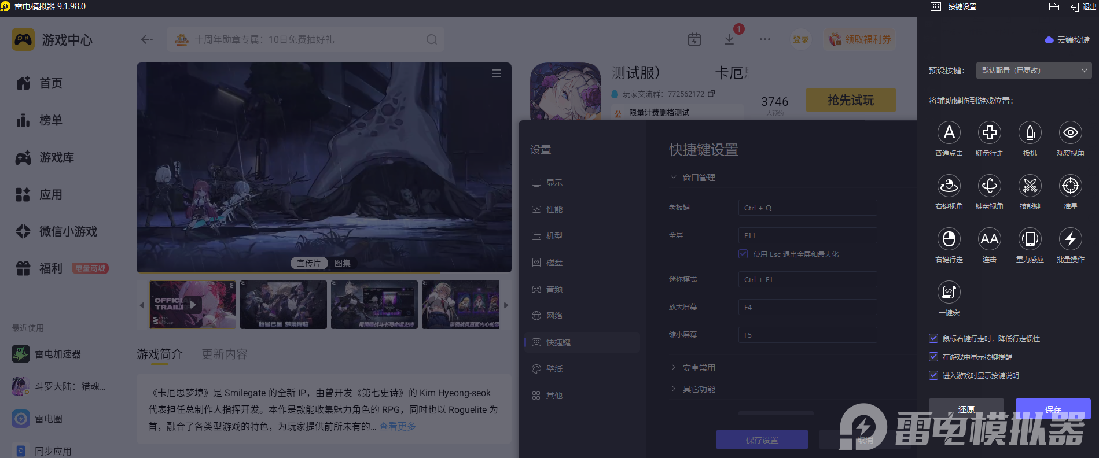This screenshot has height=458, width=1099.
Task: Open the video player hamburger menu
Action: coord(496,73)
